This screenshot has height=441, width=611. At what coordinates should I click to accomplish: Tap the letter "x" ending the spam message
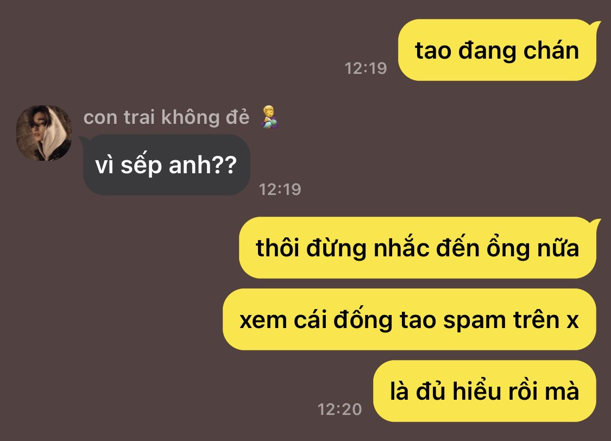572,320
